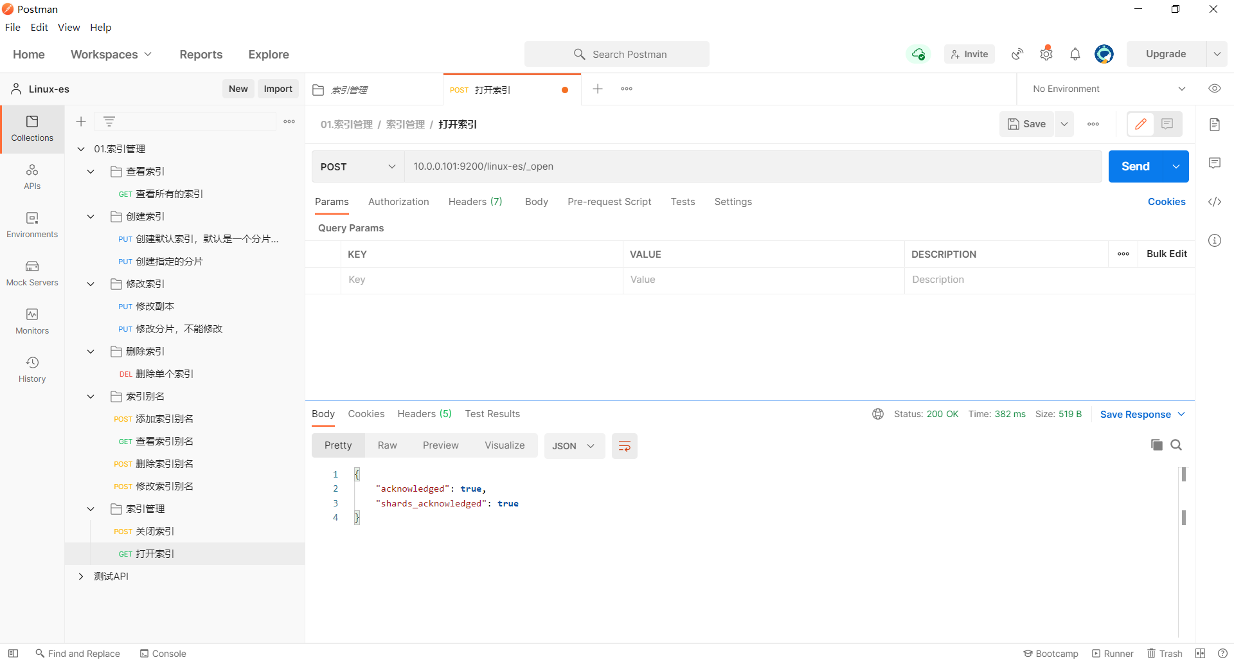1234x662 pixels.
Task: Switch response view to Raw
Action: (x=388, y=445)
